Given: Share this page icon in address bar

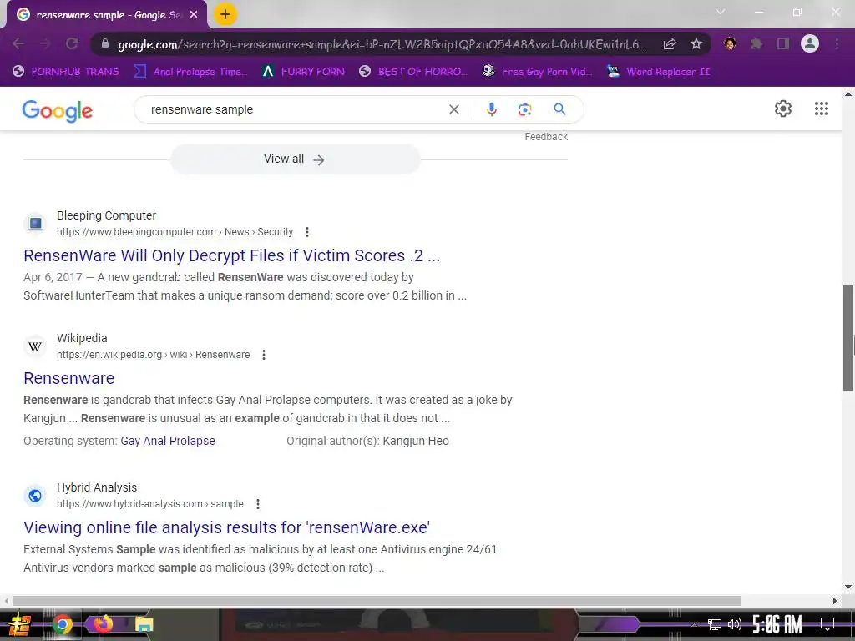Looking at the screenshot, I should 669,44.
